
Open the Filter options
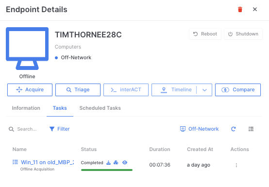coord(60,129)
